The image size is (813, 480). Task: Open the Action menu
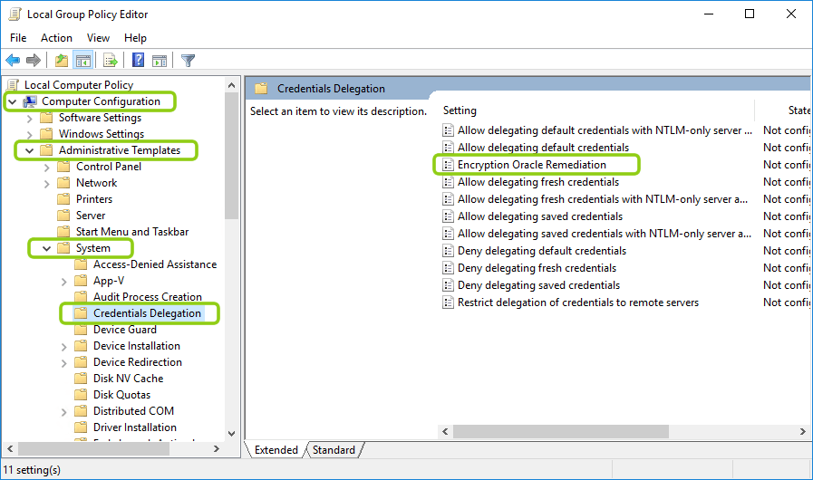(x=56, y=38)
